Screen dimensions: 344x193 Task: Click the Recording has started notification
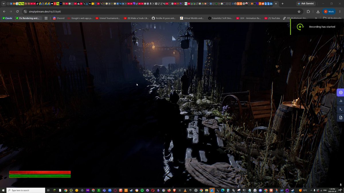pyautogui.click(x=317, y=27)
